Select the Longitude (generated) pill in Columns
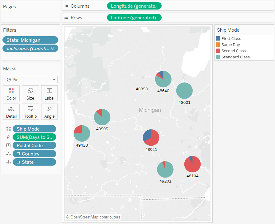 [x=134, y=6]
